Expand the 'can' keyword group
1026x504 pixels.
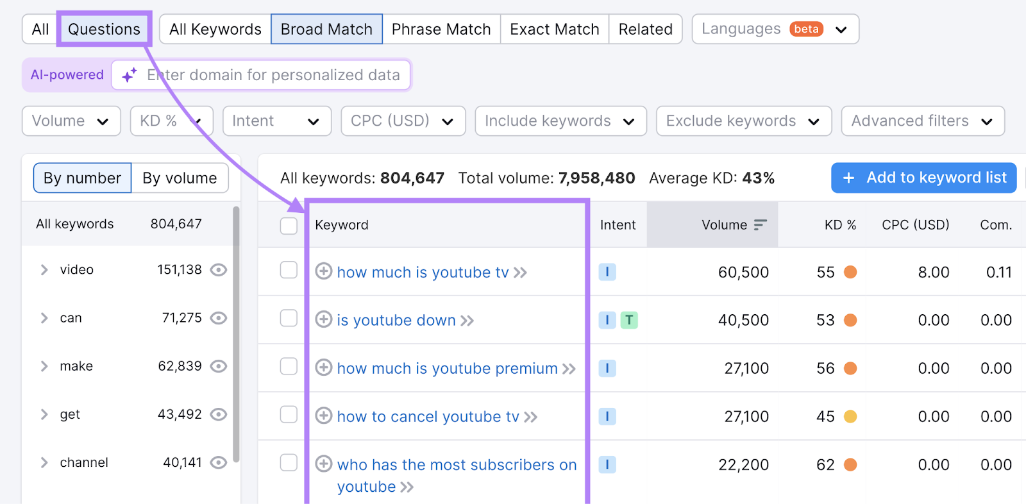point(44,318)
